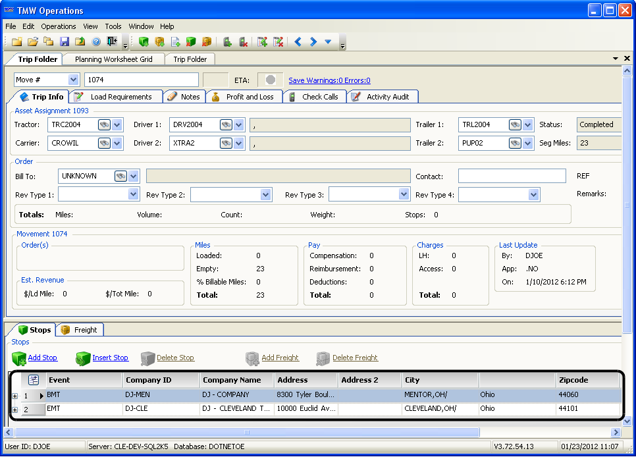Click the Add Stop link
Screen dimensions: 636x457
[x=42, y=358]
